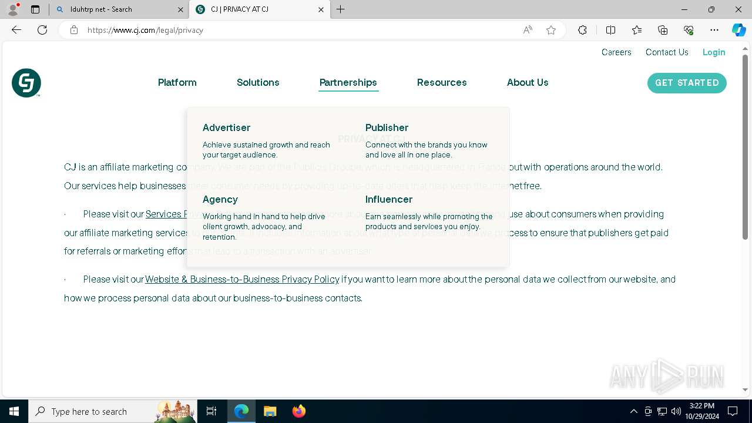
Task: Open the Collections icon in the toolbar
Action: pos(663,30)
